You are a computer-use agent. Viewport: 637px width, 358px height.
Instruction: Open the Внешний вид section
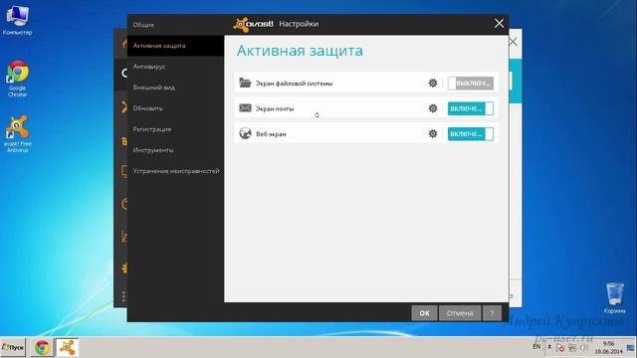175,88
